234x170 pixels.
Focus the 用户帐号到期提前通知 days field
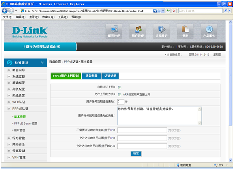(x=121, y=102)
